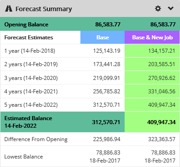This screenshot has width=180, height=167.
Task: Click the Base value 125,143.19
Action: pos(107,51)
